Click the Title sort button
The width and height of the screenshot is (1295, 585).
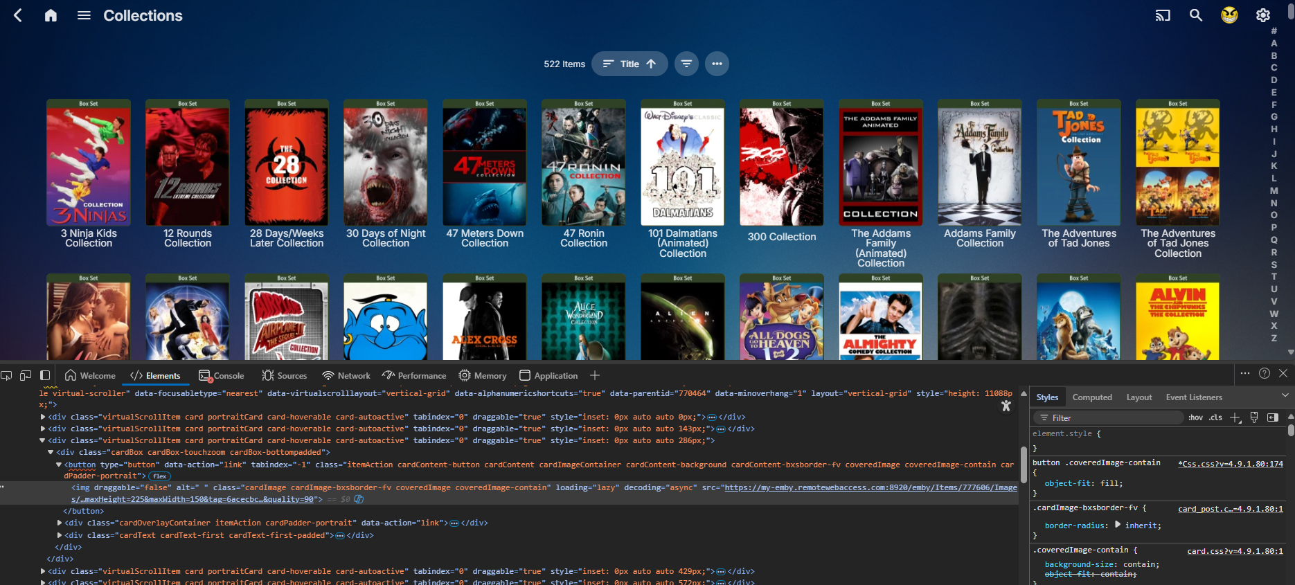click(629, 64)
